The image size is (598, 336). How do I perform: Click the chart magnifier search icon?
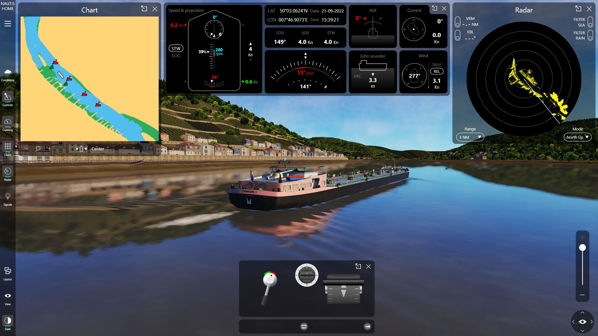38,149
